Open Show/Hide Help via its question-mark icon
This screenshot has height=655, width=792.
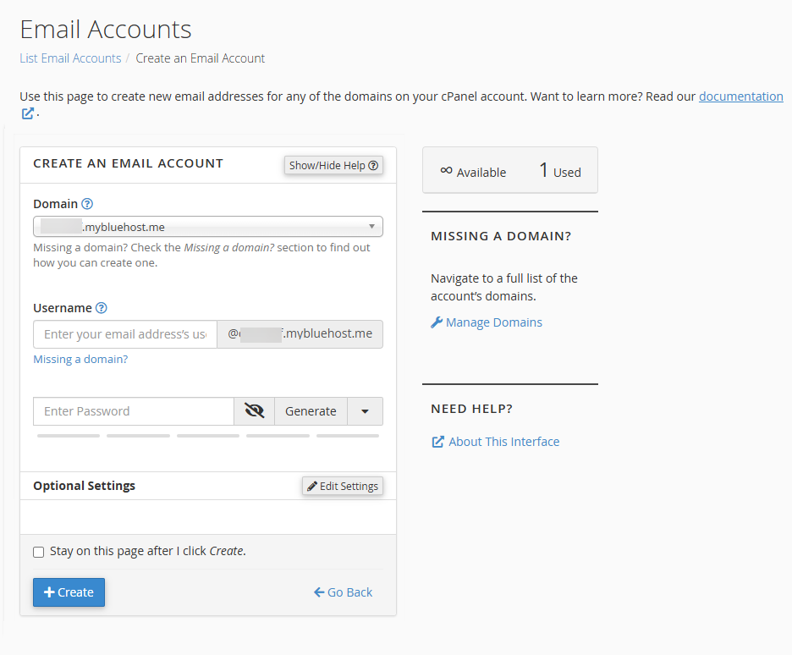(372, 165)
